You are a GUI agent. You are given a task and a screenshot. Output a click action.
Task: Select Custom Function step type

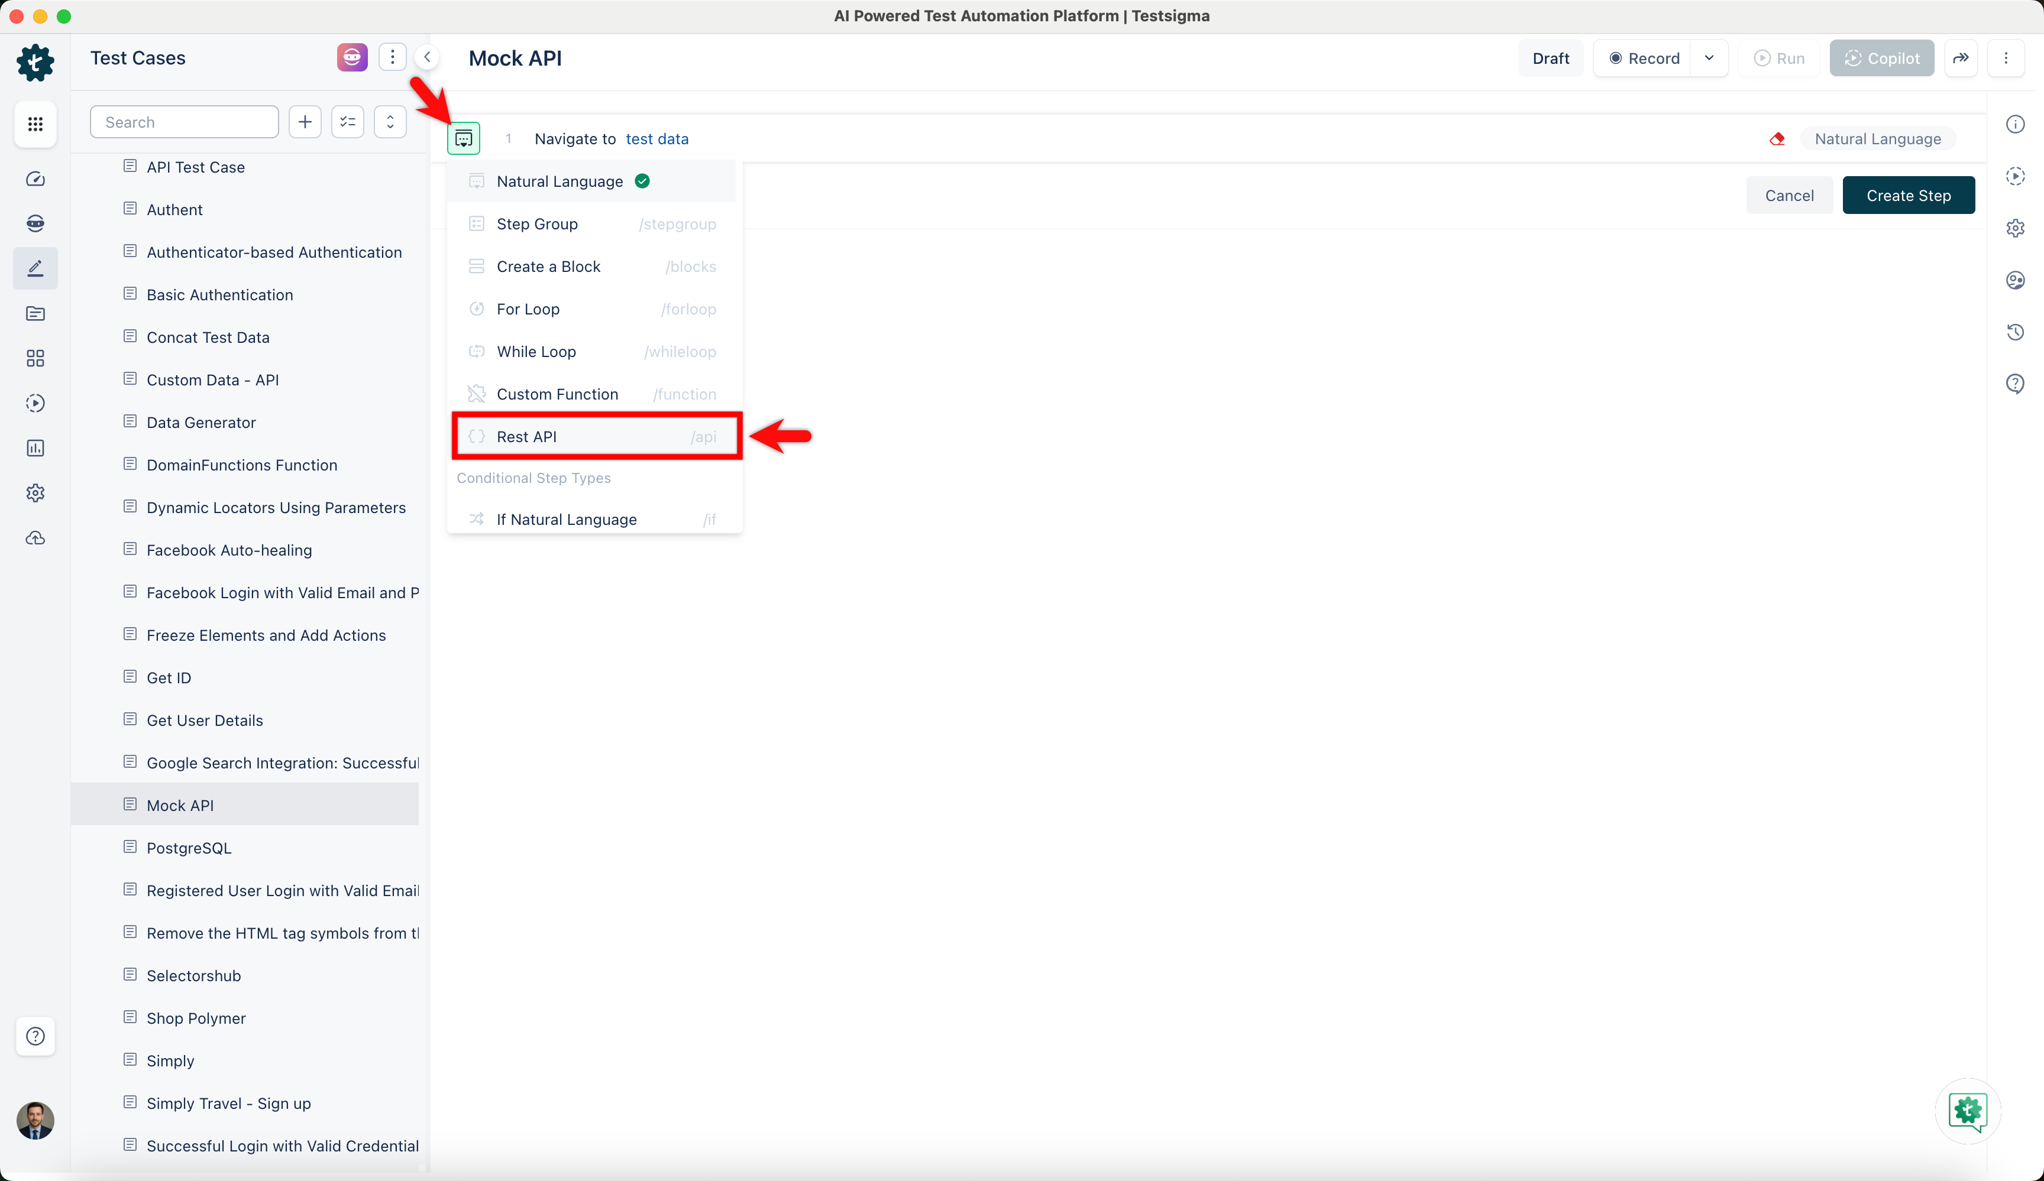[x=592, y=394]
